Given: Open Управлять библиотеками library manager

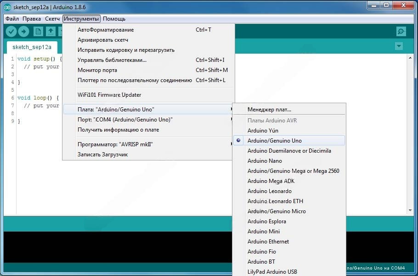Looking at the screenshot, I should [112, 60].
